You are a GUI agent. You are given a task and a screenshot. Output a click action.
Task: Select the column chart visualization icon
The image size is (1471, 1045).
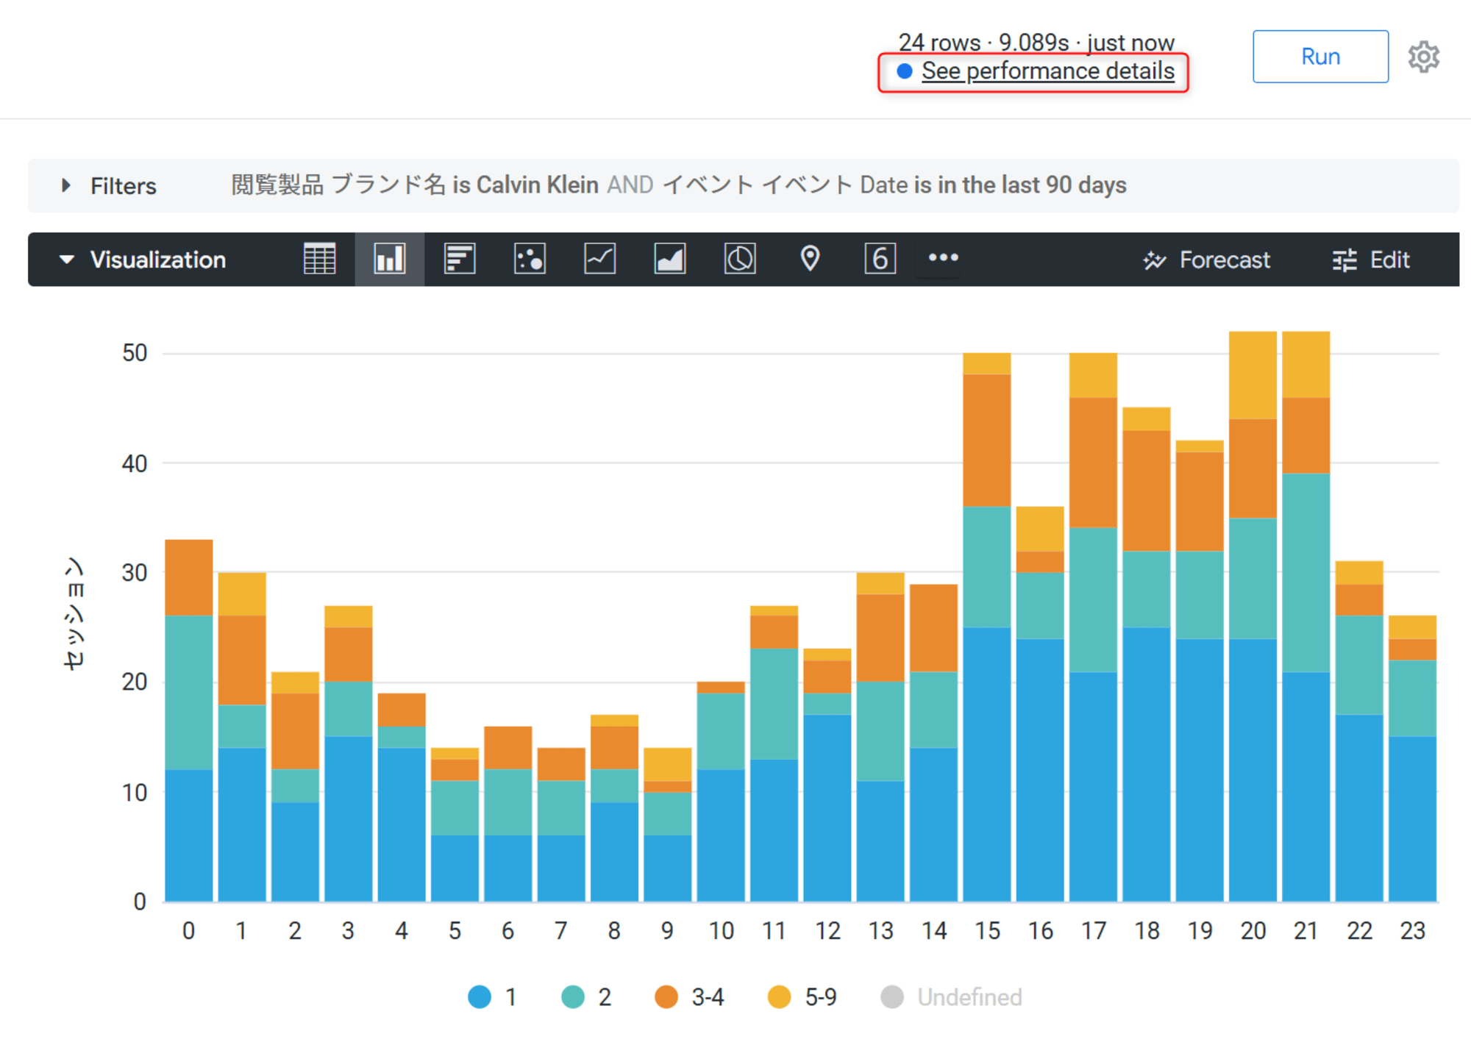pos(389,259)
